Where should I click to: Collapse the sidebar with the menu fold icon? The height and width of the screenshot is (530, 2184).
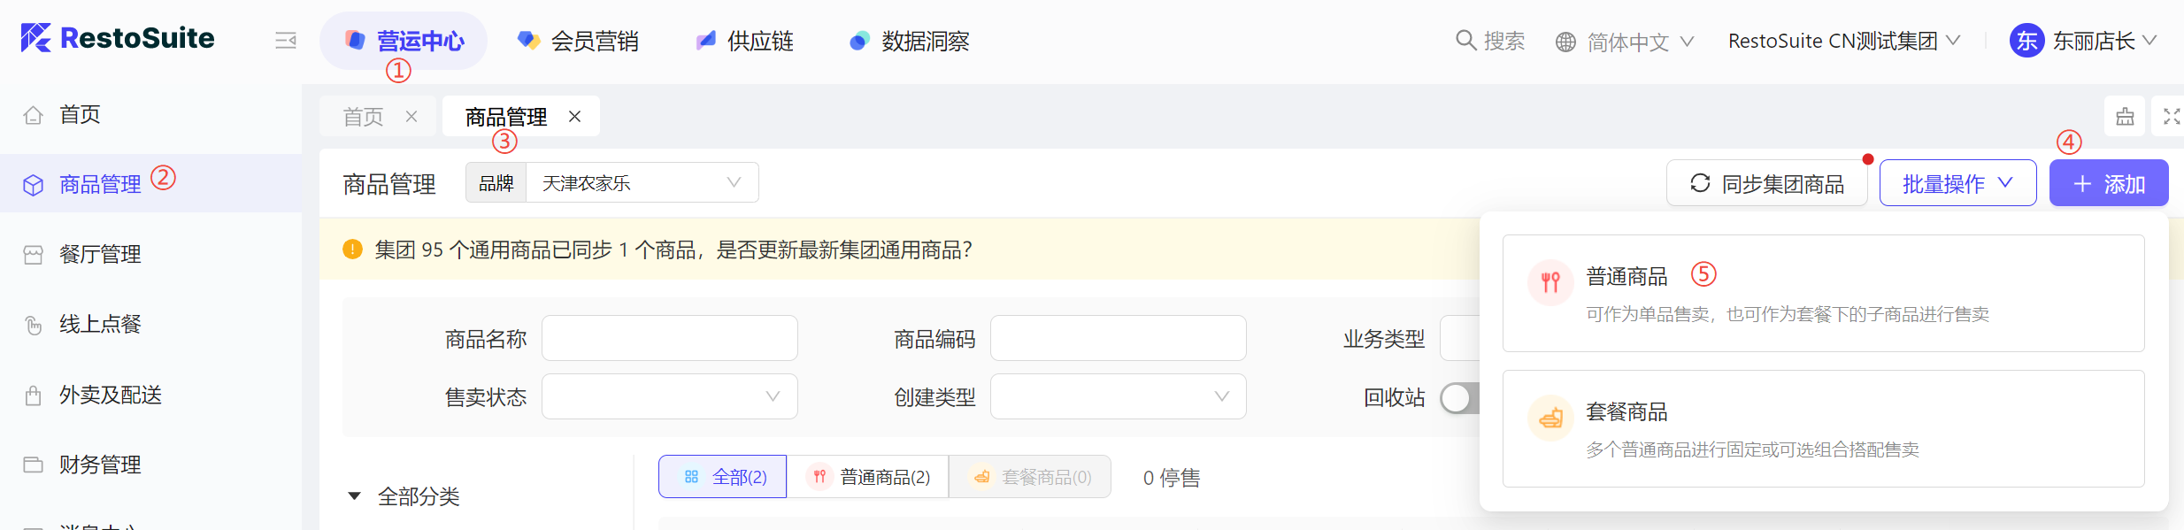tap(286, 41)
